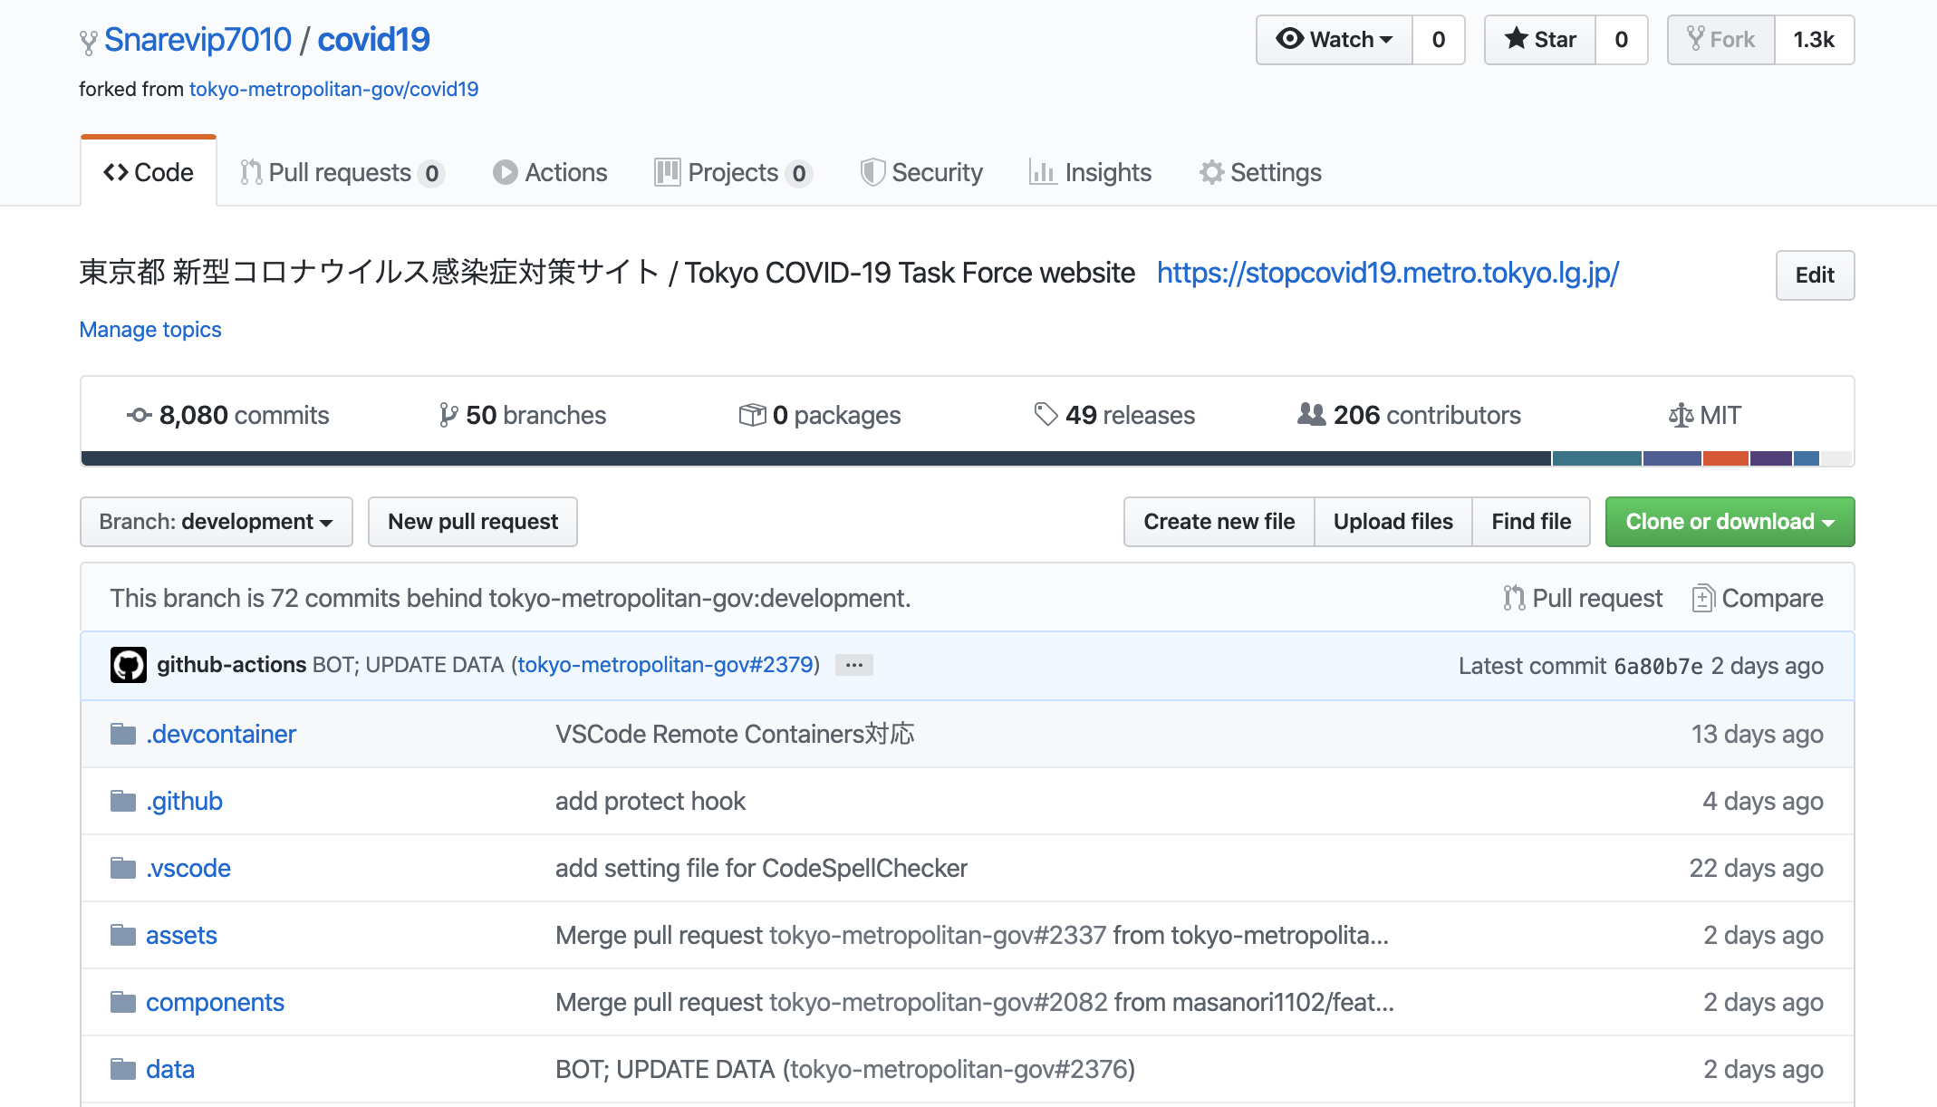The height and width of the screenshot is (1107, 1937).
Task: Open commit 'add protect hook'
Action: pos(650,801)
